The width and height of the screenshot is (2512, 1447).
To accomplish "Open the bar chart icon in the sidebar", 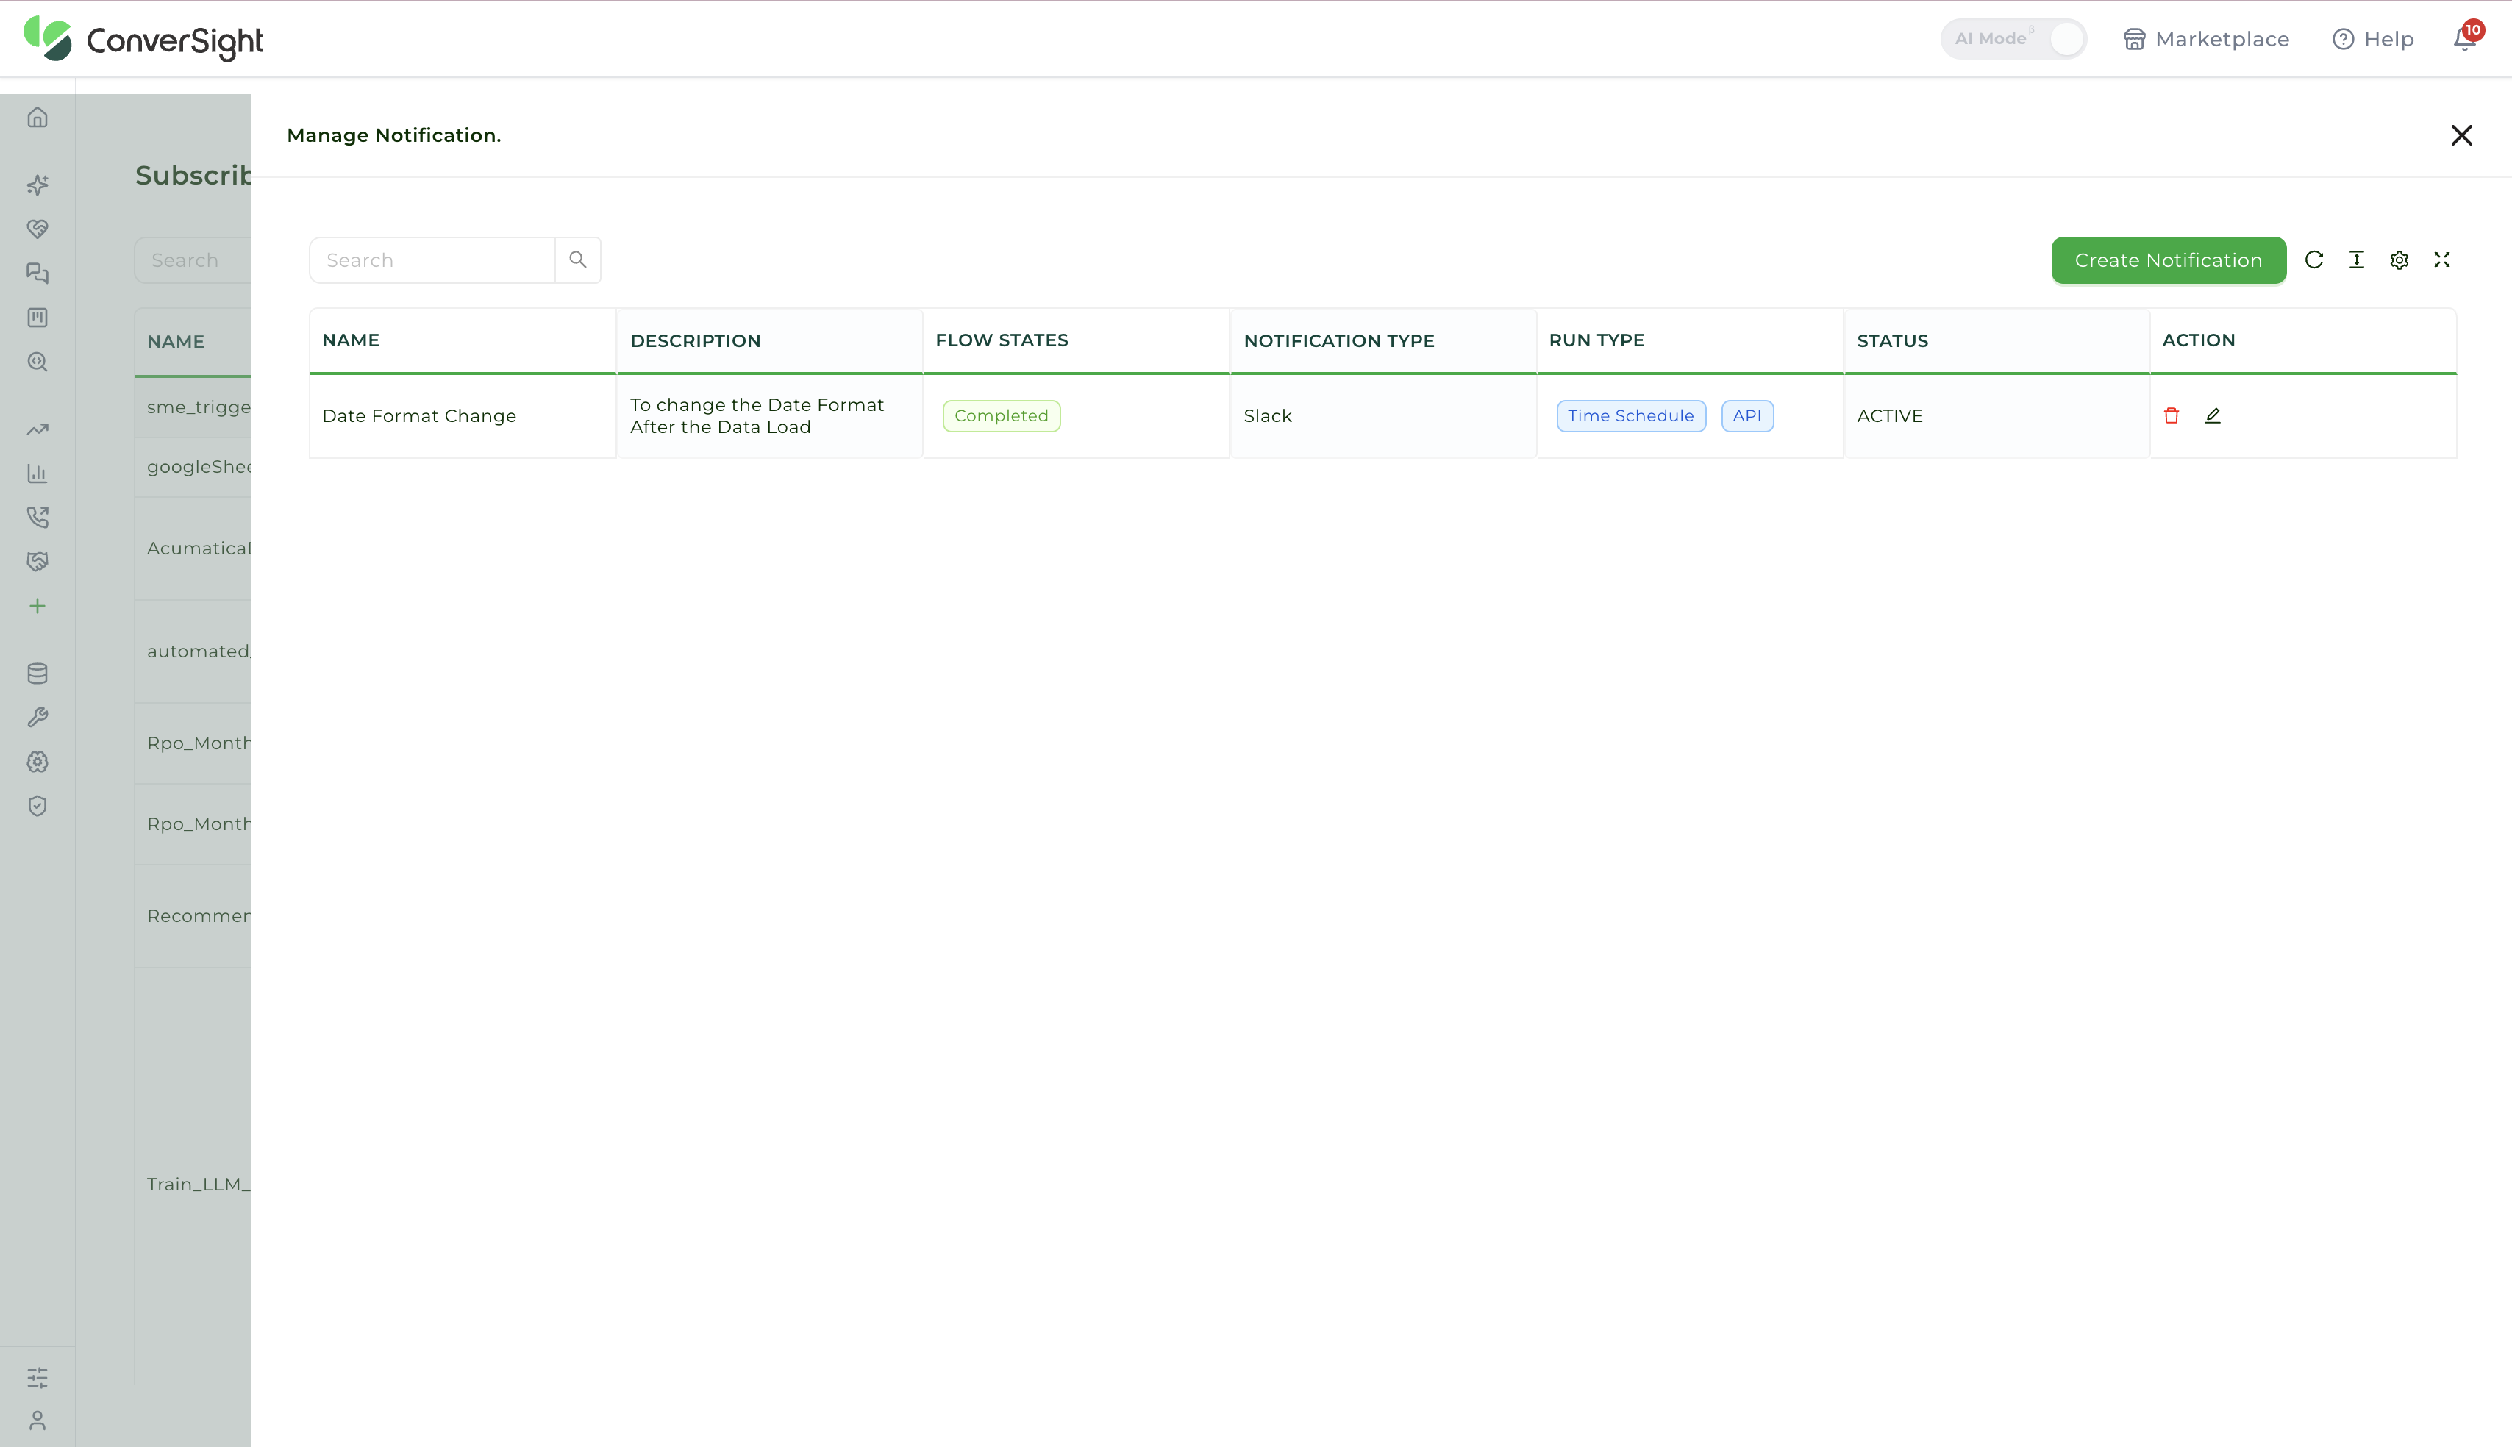I will (38, 473).
